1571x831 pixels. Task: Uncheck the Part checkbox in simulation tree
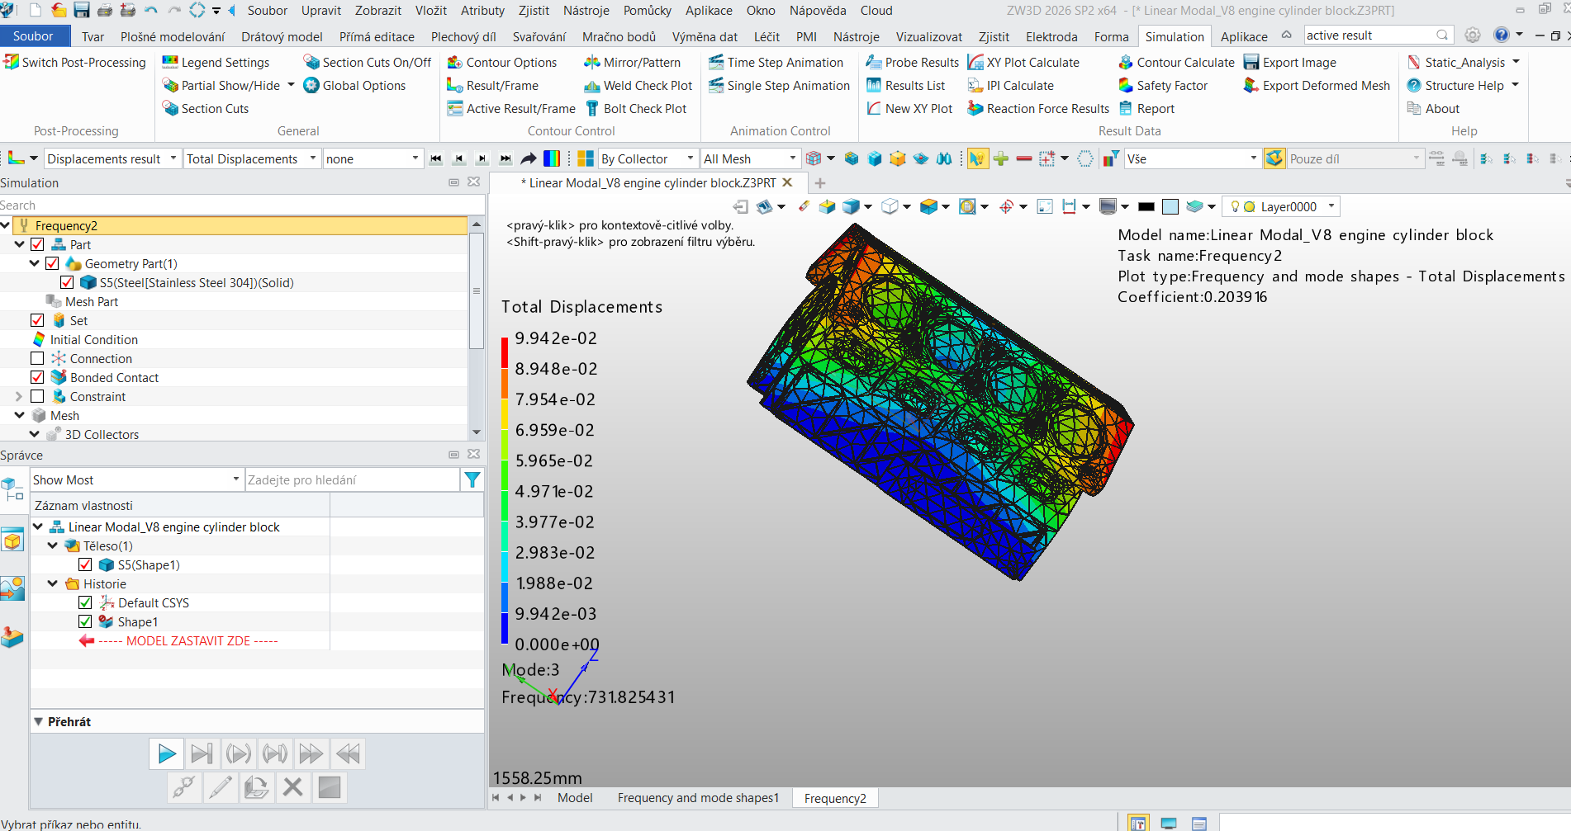click(x=37, y=244)
